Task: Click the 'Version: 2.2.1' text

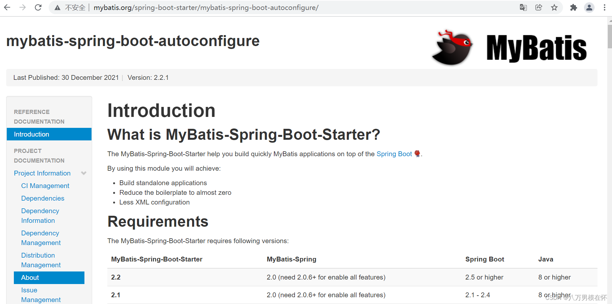Action: click(x=148, y=78)
